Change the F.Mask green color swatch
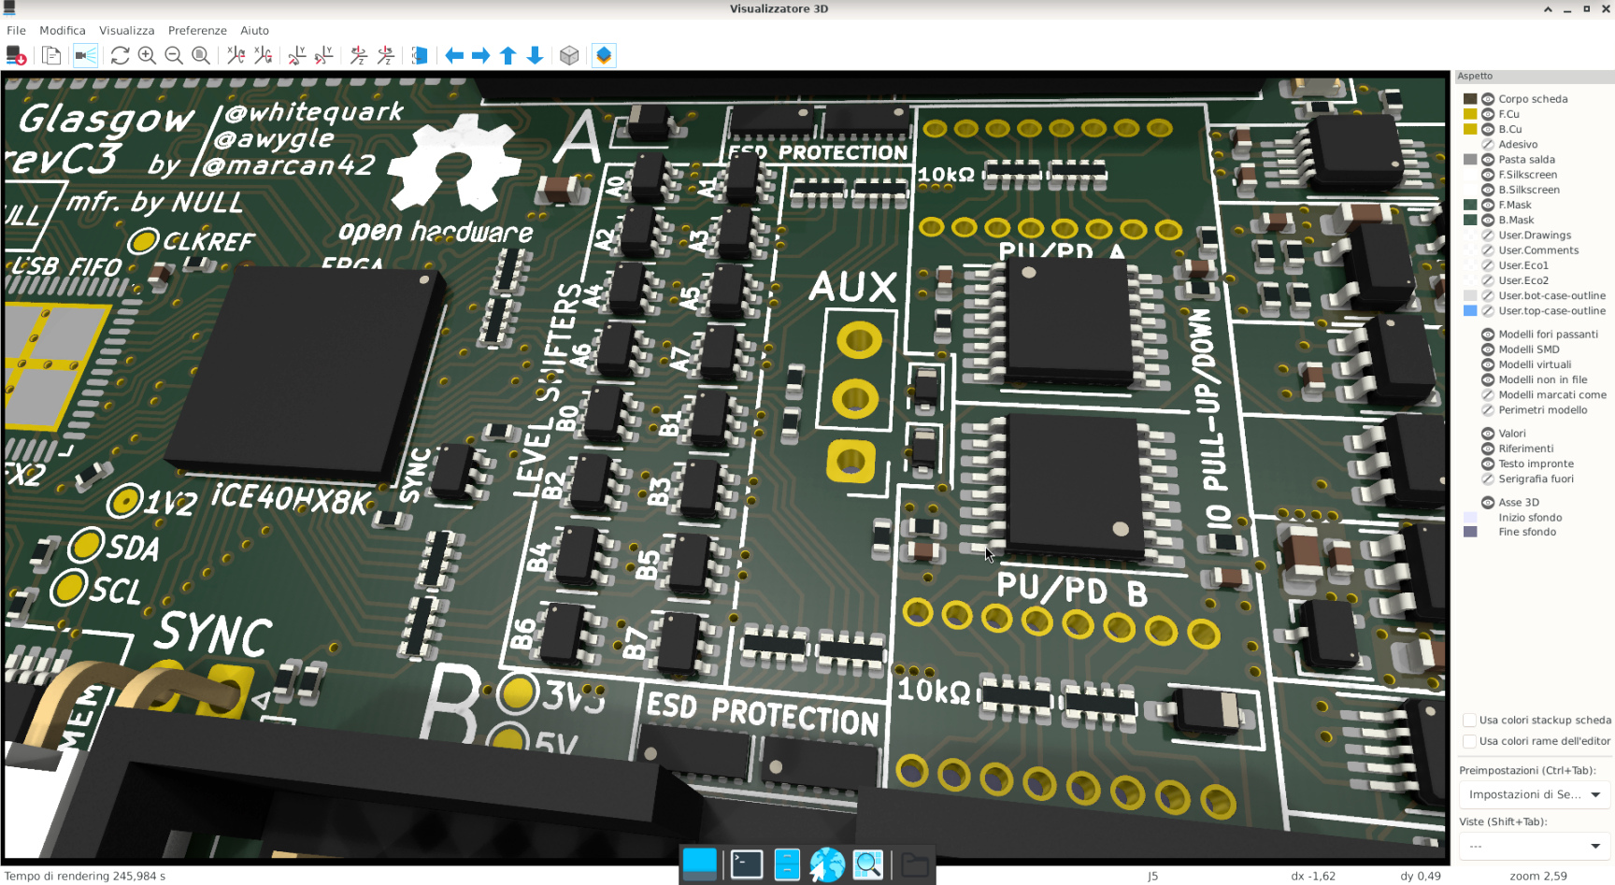This screenshot has height=885, width=1615. (x=1470, y=205)
